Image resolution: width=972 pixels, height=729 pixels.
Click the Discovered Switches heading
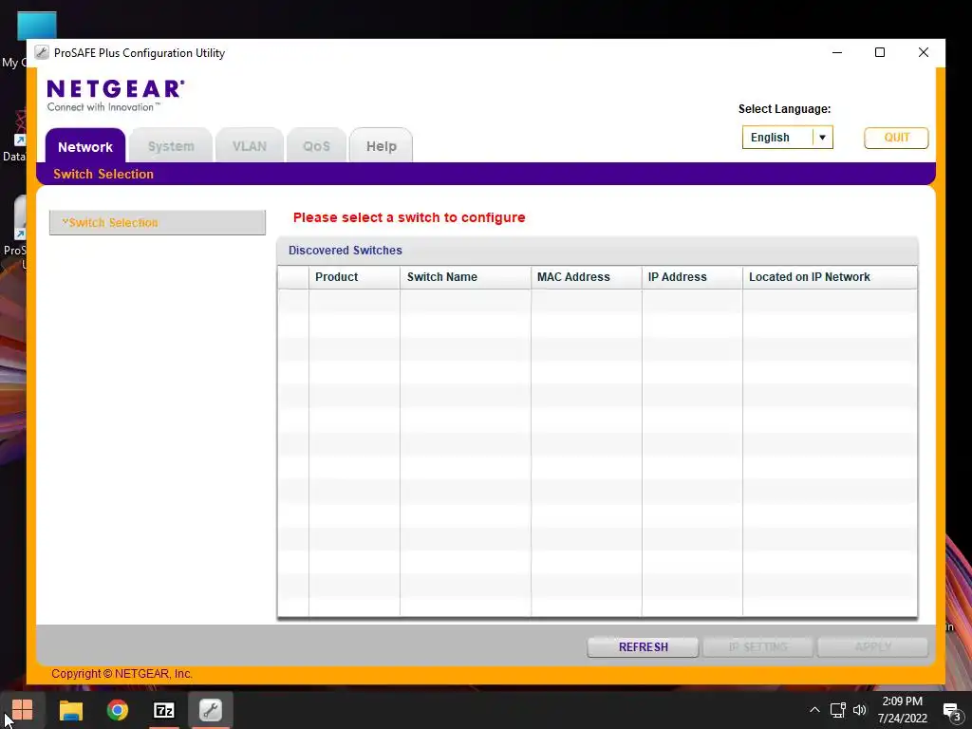pos(346,251)
